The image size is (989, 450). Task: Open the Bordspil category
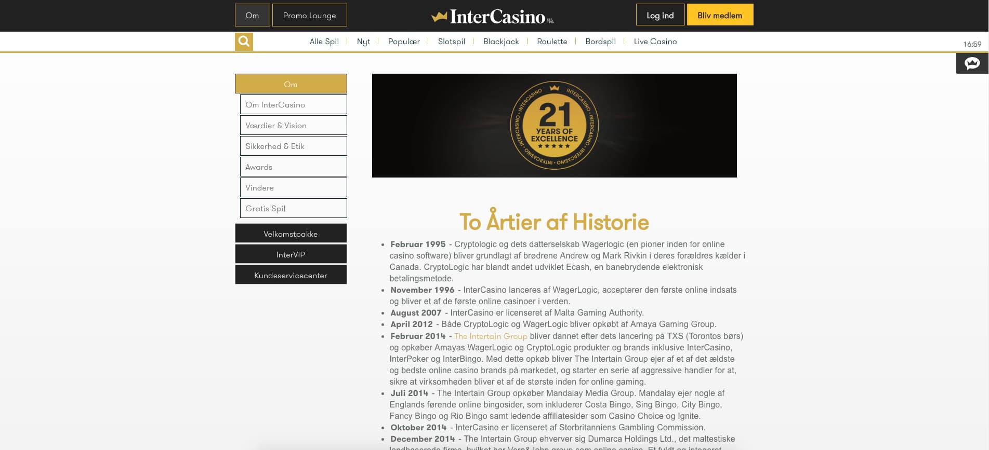pyautogui.click(x=600, y=42)
